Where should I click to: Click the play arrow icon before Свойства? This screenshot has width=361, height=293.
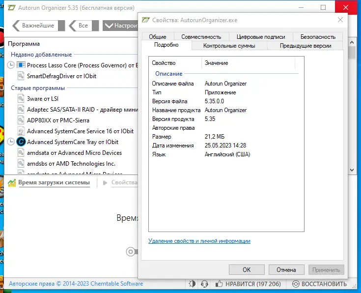pos(105,183)
